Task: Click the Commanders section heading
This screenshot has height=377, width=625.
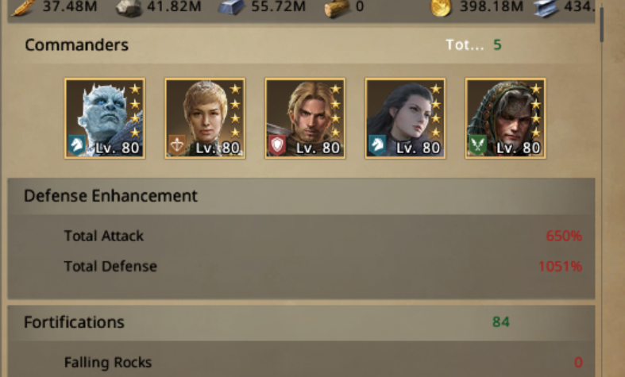Action: click(76, 44)
